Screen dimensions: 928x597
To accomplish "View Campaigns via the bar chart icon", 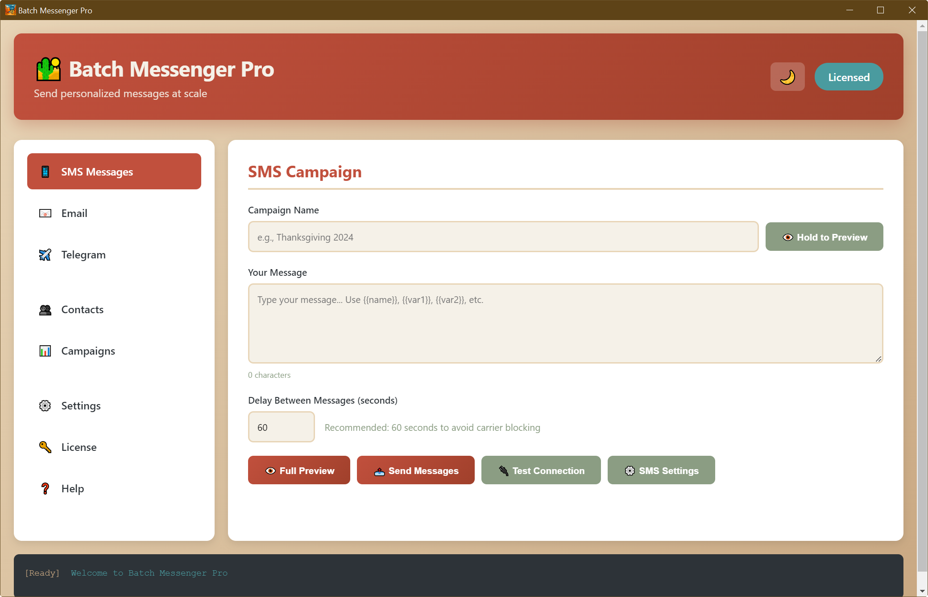I will [x=45, y=351].
